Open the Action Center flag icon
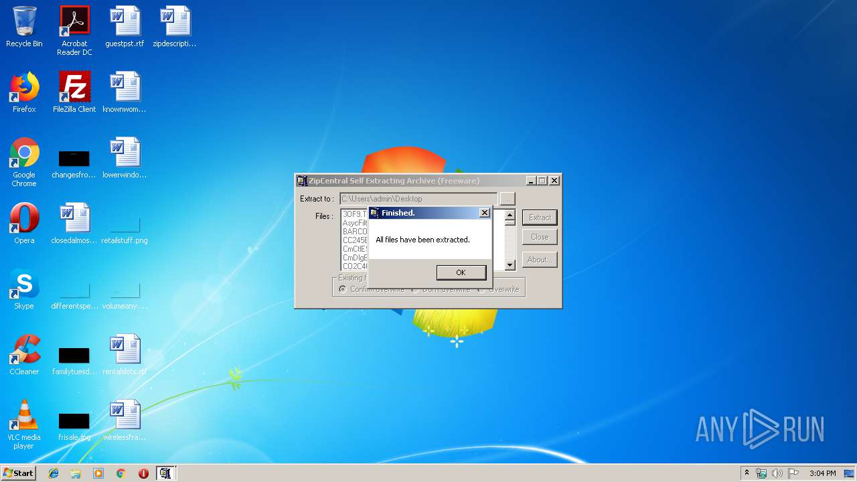This screenshot has height=482, width=857. (x=793, y=473)
